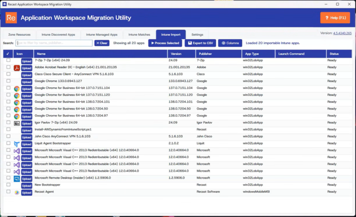The height and width of the screenshot is (217, 356).
Task: Check the Igor Pavlov 7-Zip row checkbox
Action: pos(8,123)
